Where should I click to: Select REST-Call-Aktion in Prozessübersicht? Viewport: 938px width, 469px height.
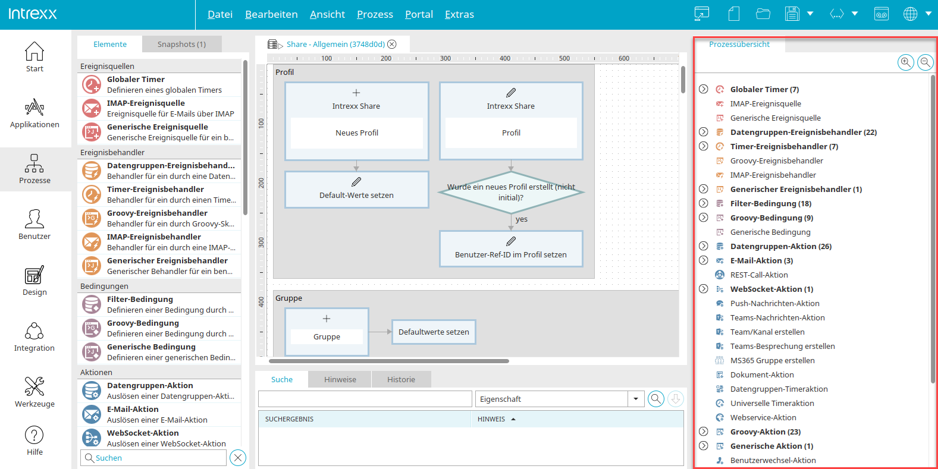(x=759, y=275)
